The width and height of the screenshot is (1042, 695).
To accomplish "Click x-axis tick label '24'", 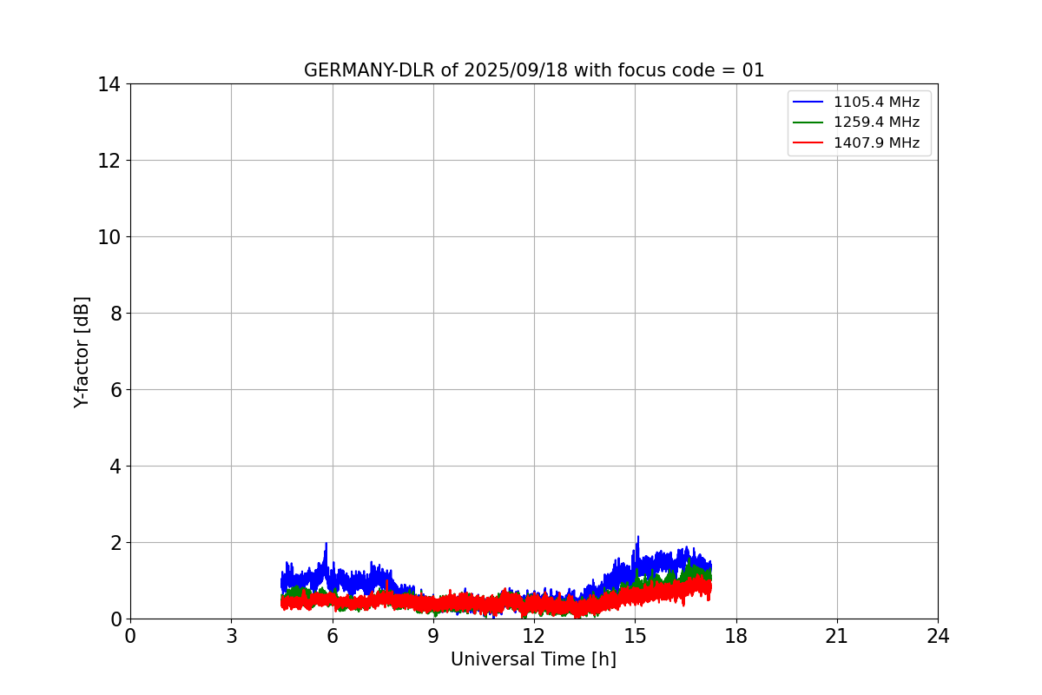I will pyautogui.click(x=938, y=636).
